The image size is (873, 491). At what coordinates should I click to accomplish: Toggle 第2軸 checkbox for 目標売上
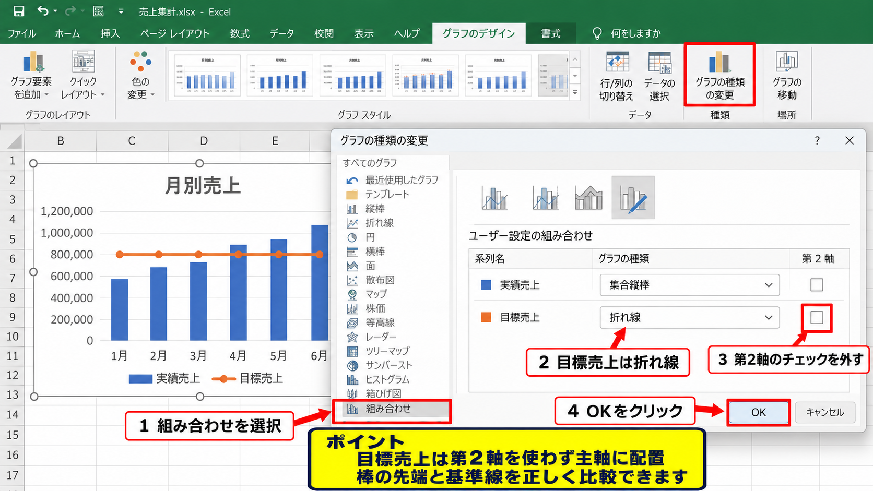click(x=817, y=317)
